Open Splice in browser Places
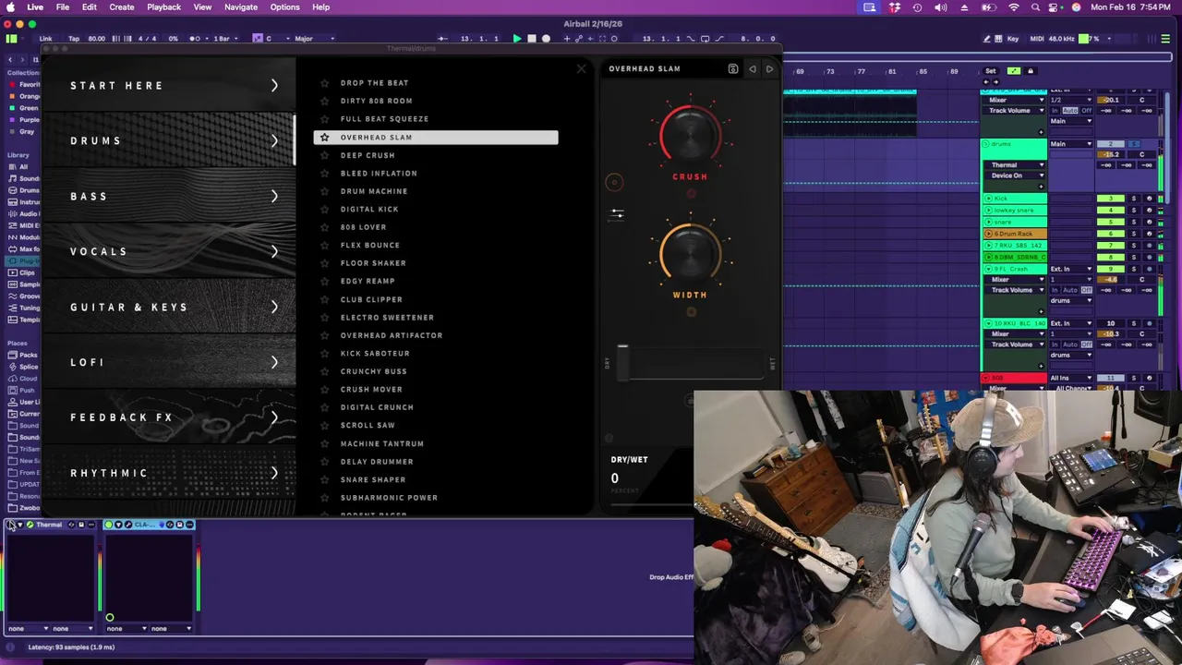Screen dimensions: 1182x665 tap(28, 367)
